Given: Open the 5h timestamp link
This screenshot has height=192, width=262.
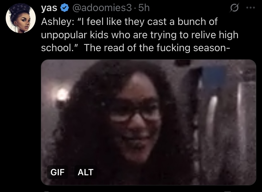Looking at the screenshot, I should (x=144, y=8).
